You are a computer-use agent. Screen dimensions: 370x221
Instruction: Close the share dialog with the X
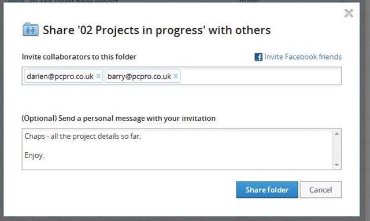349,13
